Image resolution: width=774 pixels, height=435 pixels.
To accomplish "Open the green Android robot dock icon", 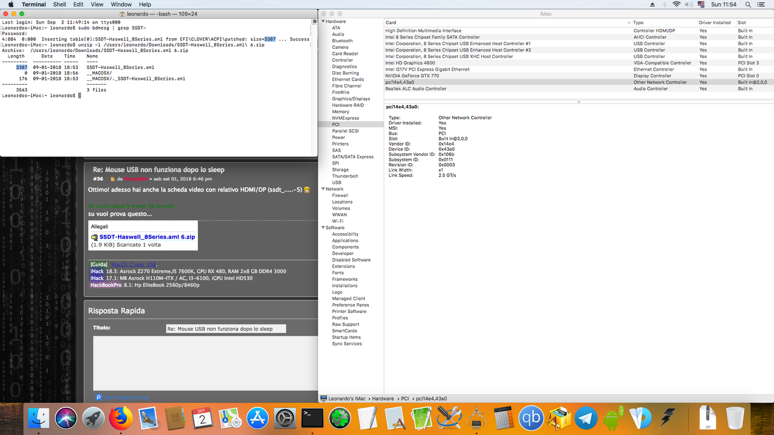I will pos(614,417).
